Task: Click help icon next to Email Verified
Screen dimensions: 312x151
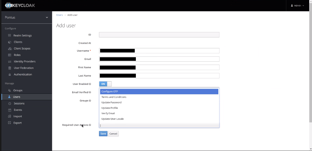Action: (90, 92)
